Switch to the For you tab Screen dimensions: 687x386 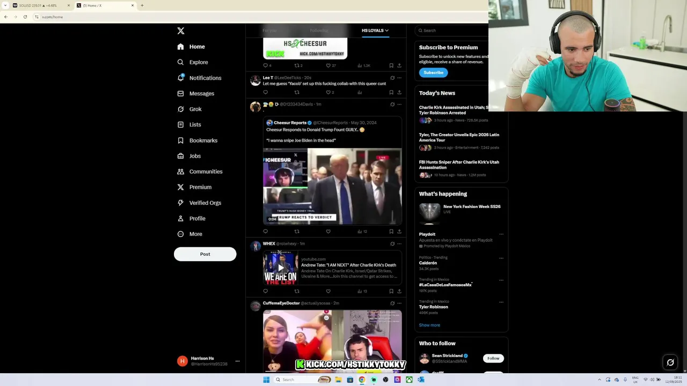[269, 31]
